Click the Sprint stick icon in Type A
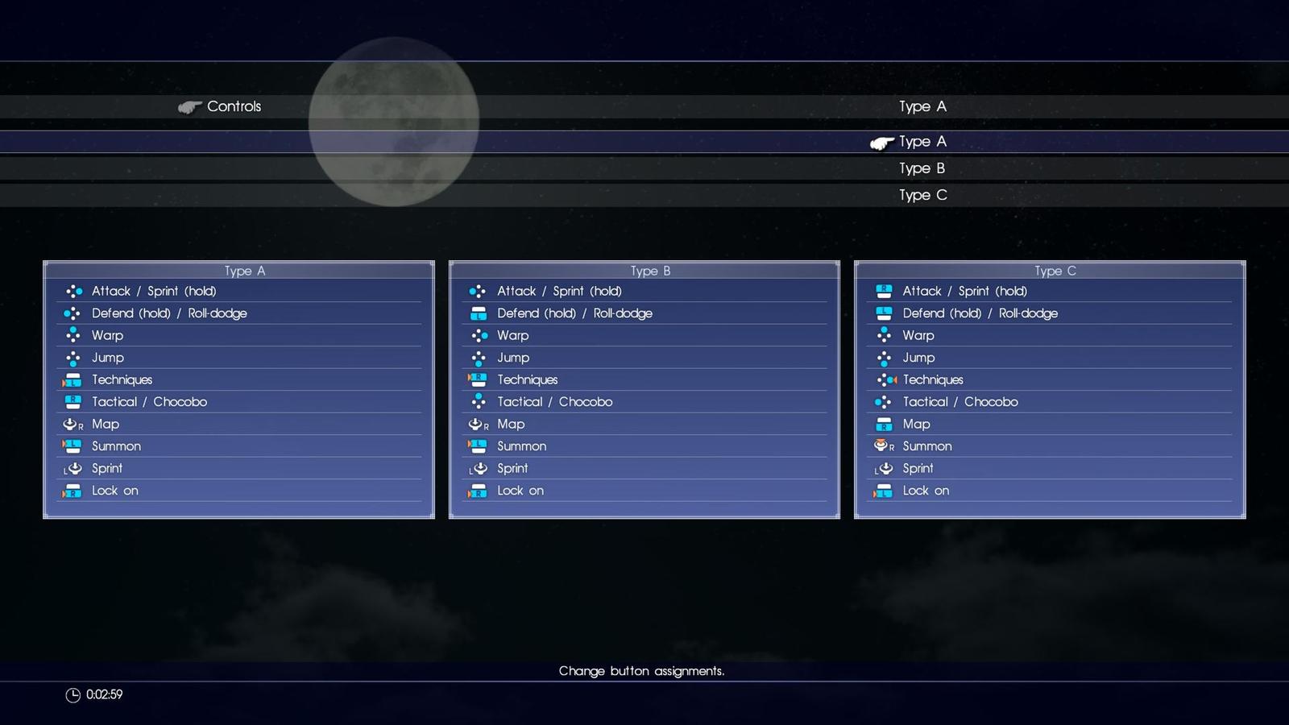Screen dimensions: 1289x725 tap(73, 469)
